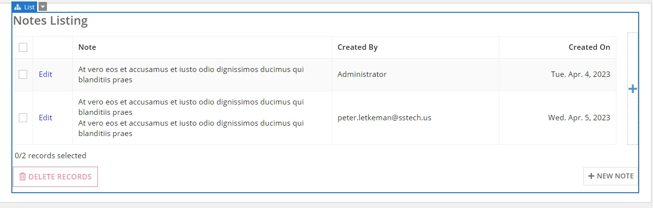Viewport: 653px width, 208px height.
Task: Click the Tue. Apr. 4, 2023 date cell
Action: tap(580, 74)
